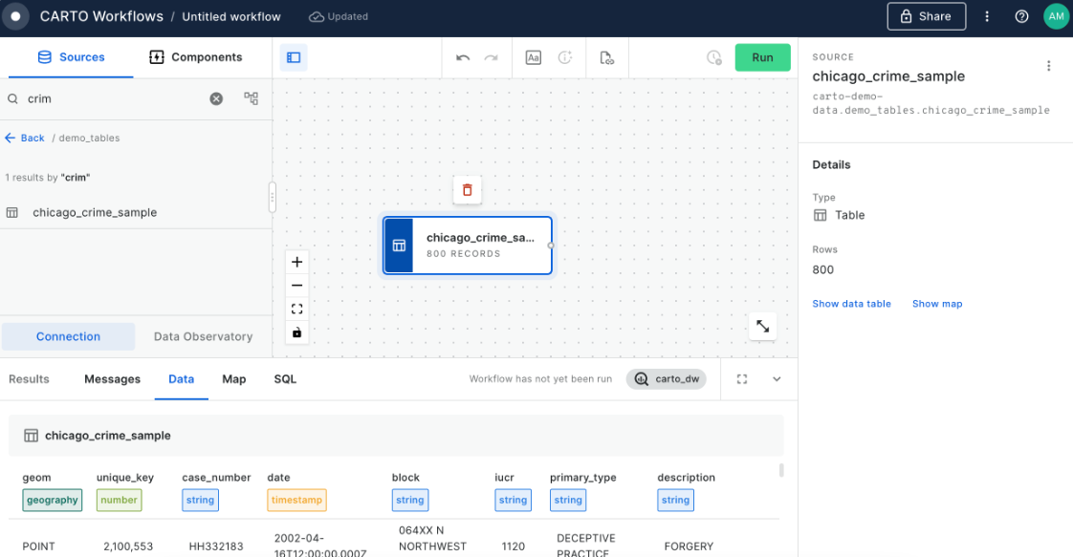Collapse the results panel chevron
The image size is (1073, 557).
point(777,378)
